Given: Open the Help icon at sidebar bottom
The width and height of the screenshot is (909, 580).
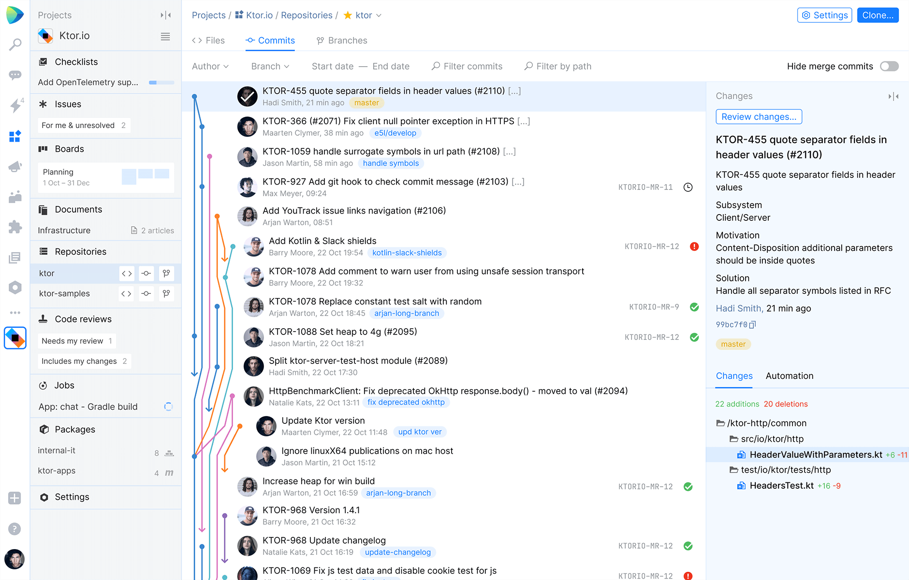Looking at the screenshot, I should 15,529.
